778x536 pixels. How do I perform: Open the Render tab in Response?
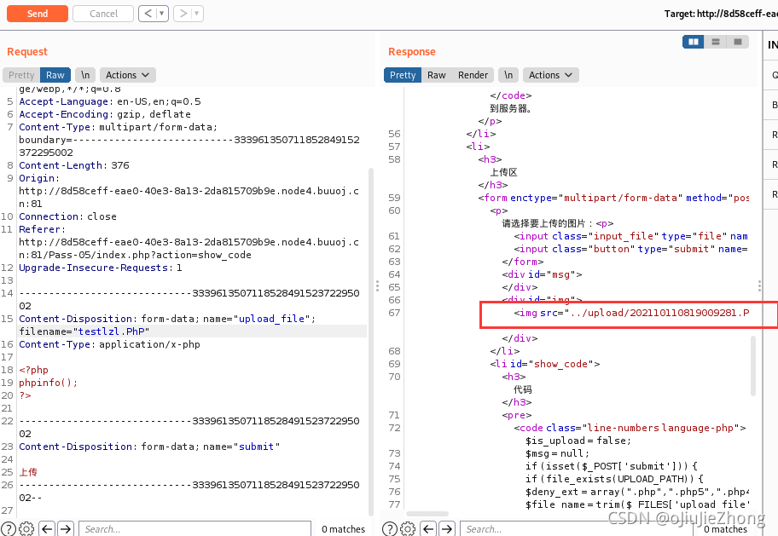click(473, 75)
